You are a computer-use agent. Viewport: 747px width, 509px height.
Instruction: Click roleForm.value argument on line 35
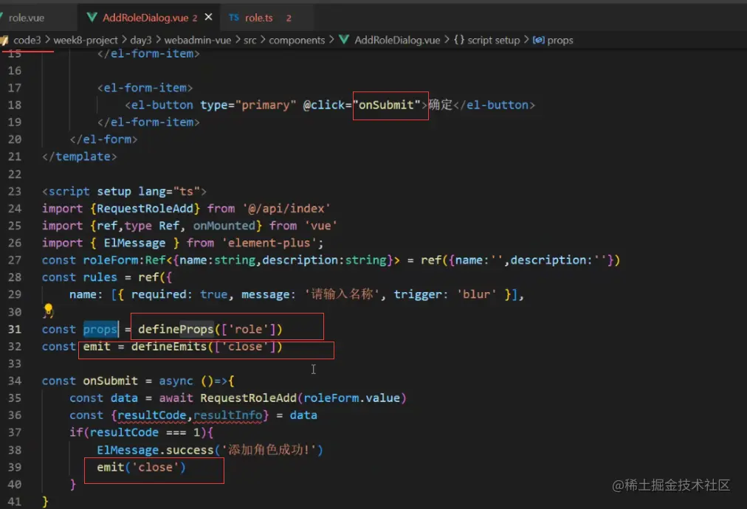351,398
